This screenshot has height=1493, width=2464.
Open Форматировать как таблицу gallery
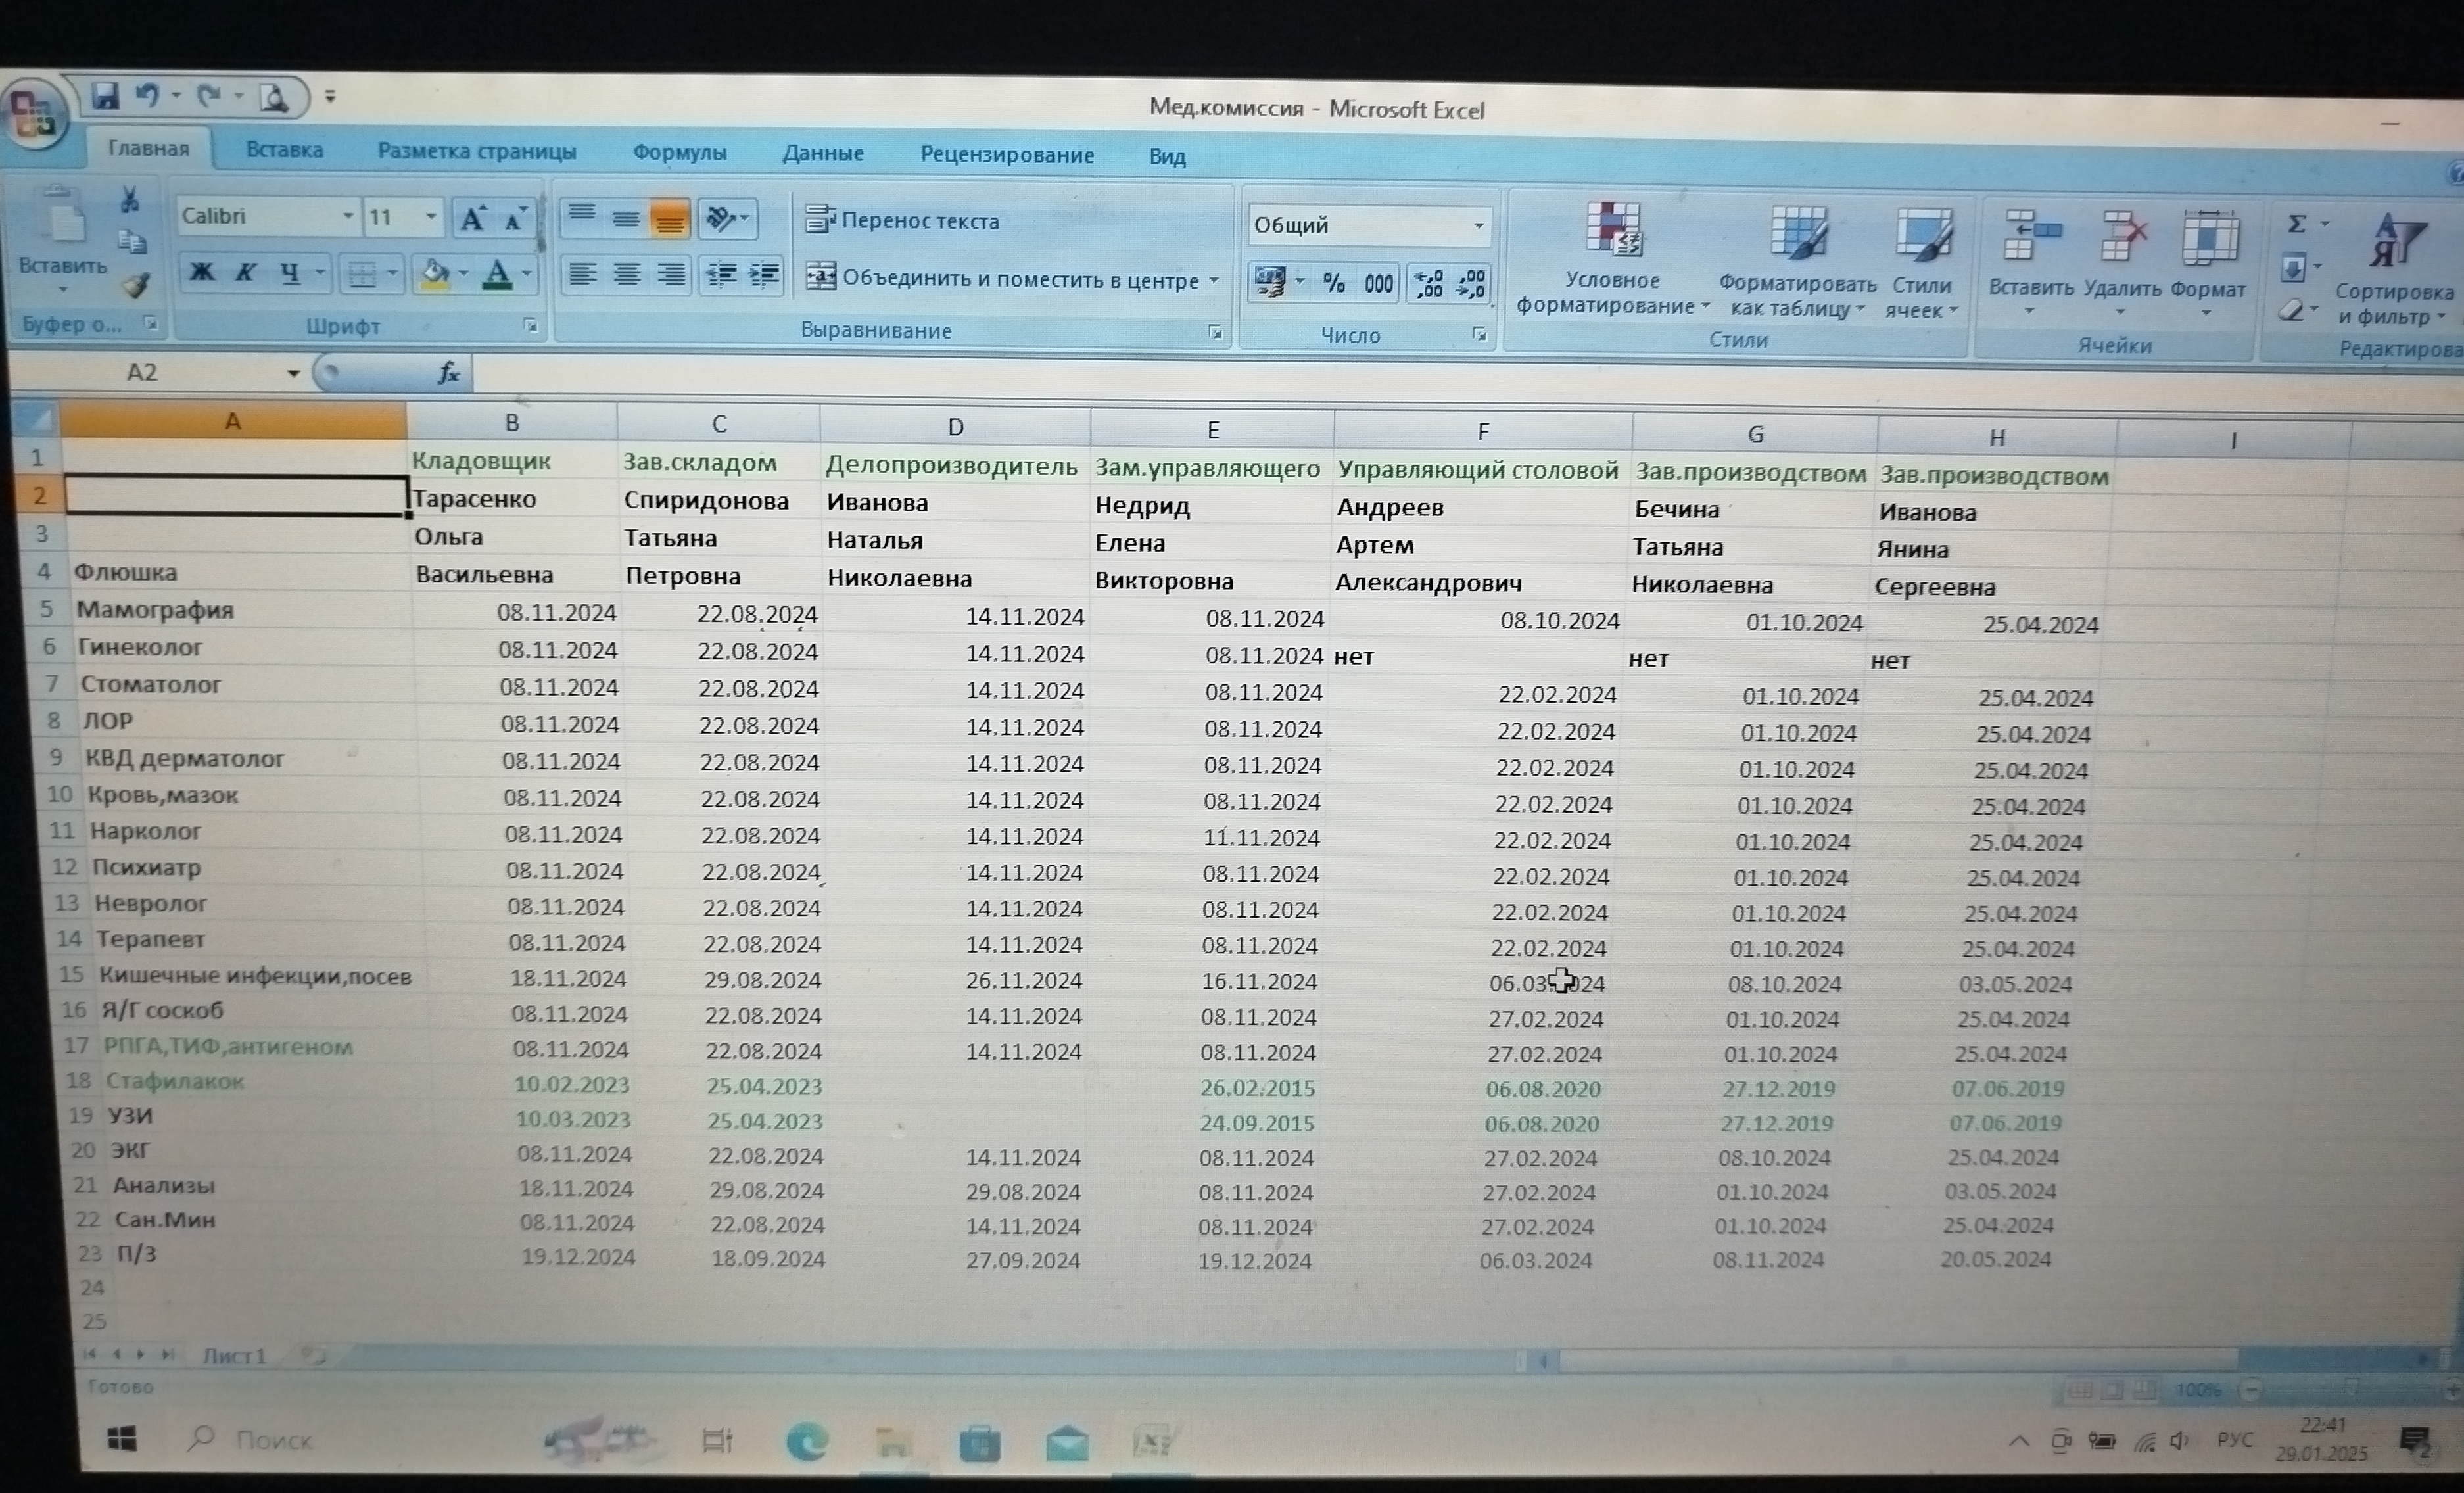tap(1797, 263)
